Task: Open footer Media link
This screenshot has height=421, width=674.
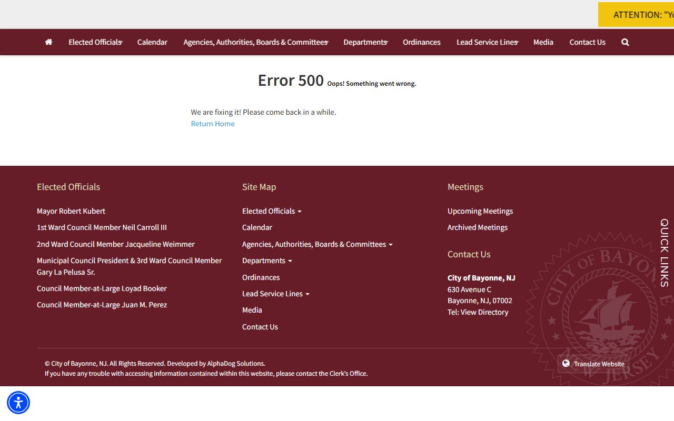Action: 252,310
